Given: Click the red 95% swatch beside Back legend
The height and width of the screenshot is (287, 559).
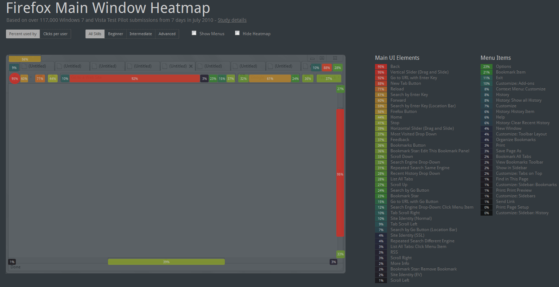Looking at the screenshot, I should point(381,66).
